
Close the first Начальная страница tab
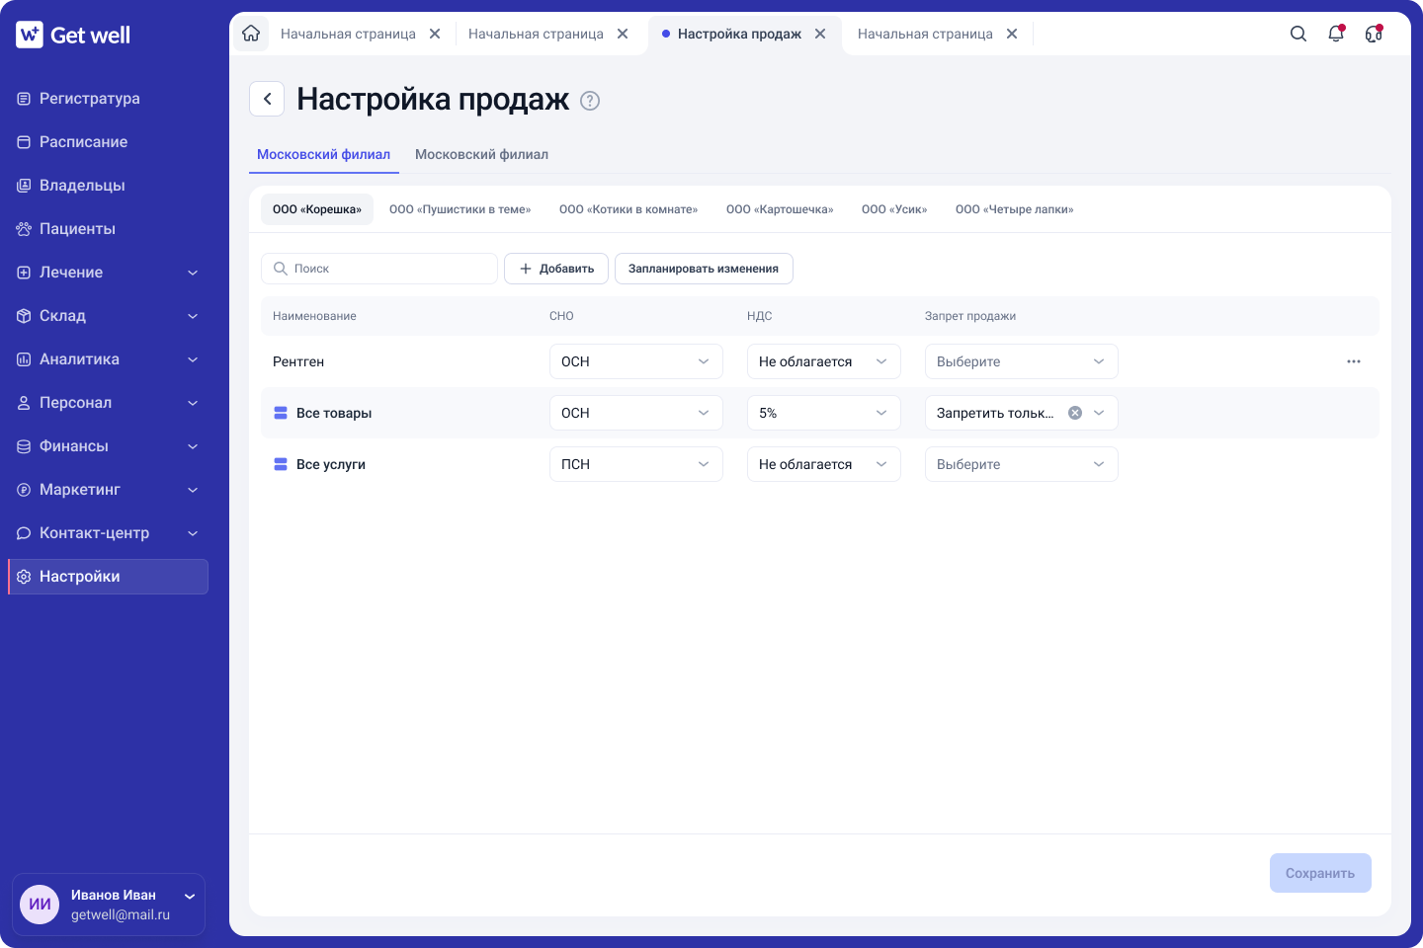(435, 34)
